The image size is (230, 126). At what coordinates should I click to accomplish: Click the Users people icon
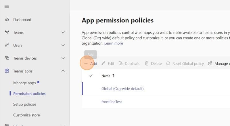7,45
